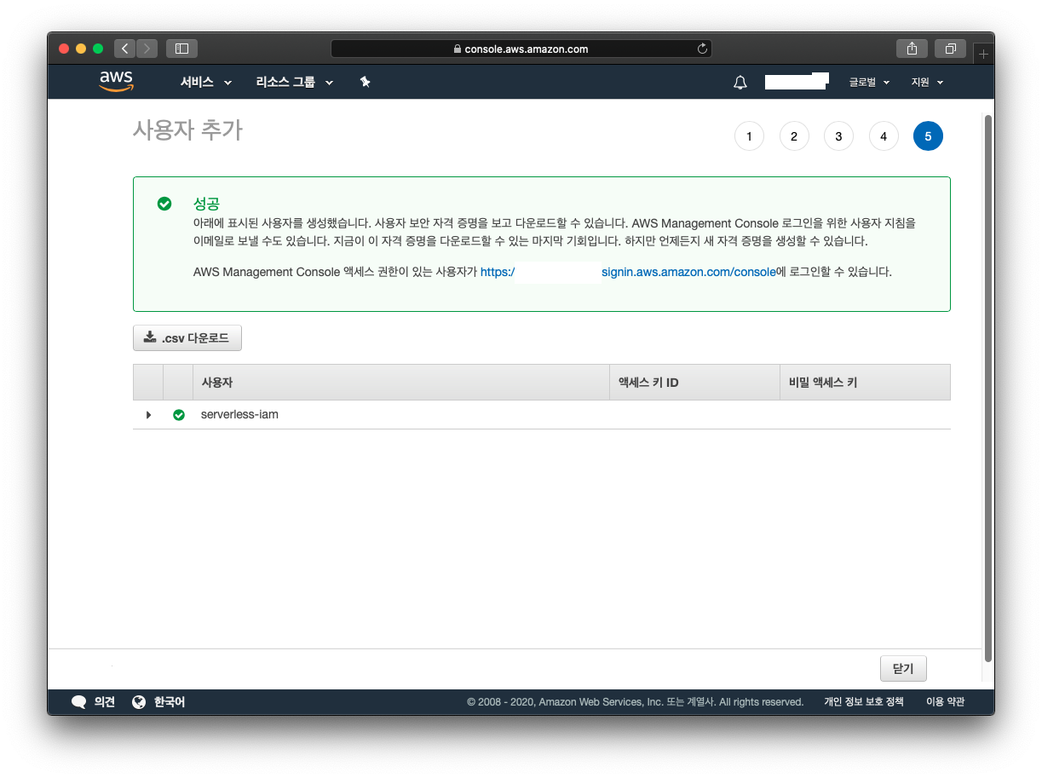The image size is (1042, 778).
Task: Click the green success check beside serverless-iam
Action: pos(179,414)
